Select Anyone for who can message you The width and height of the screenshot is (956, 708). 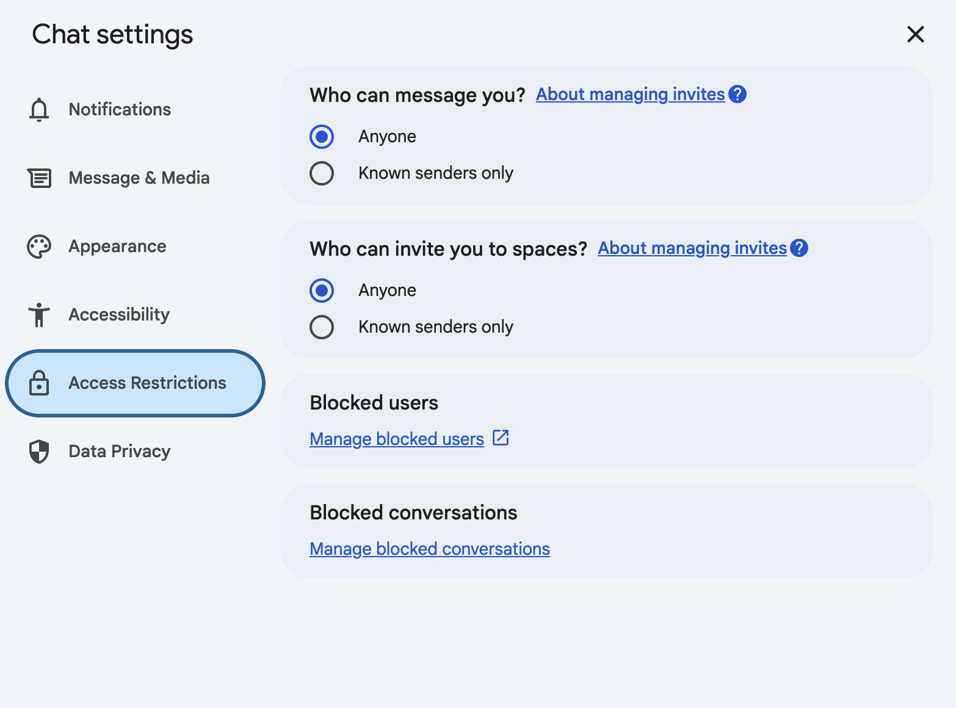(322, 136)
